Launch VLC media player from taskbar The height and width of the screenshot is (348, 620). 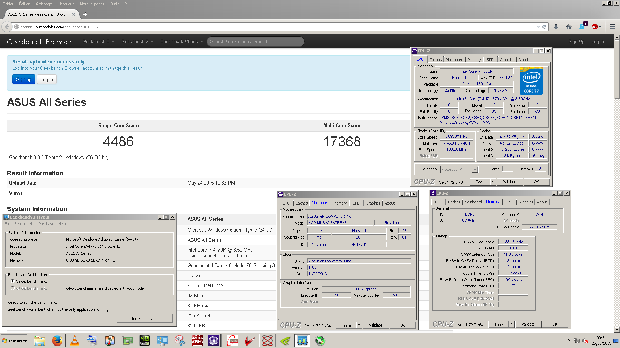(75, 341)
